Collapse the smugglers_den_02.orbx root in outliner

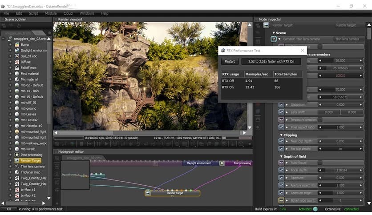[x=3, y=39]
